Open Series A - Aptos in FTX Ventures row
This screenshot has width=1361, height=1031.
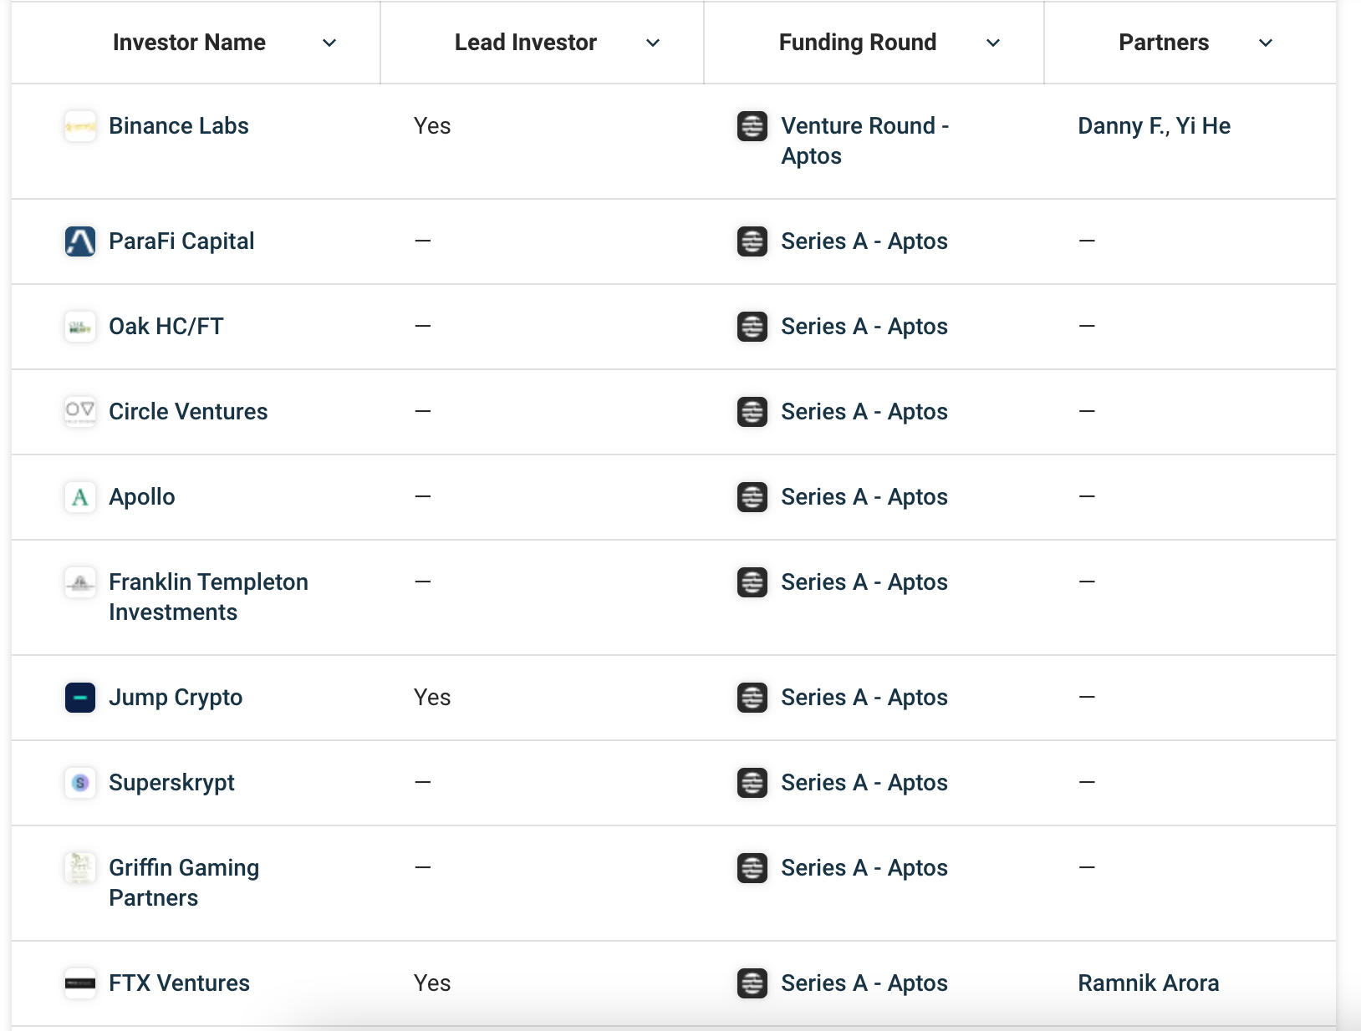point(864,983)
